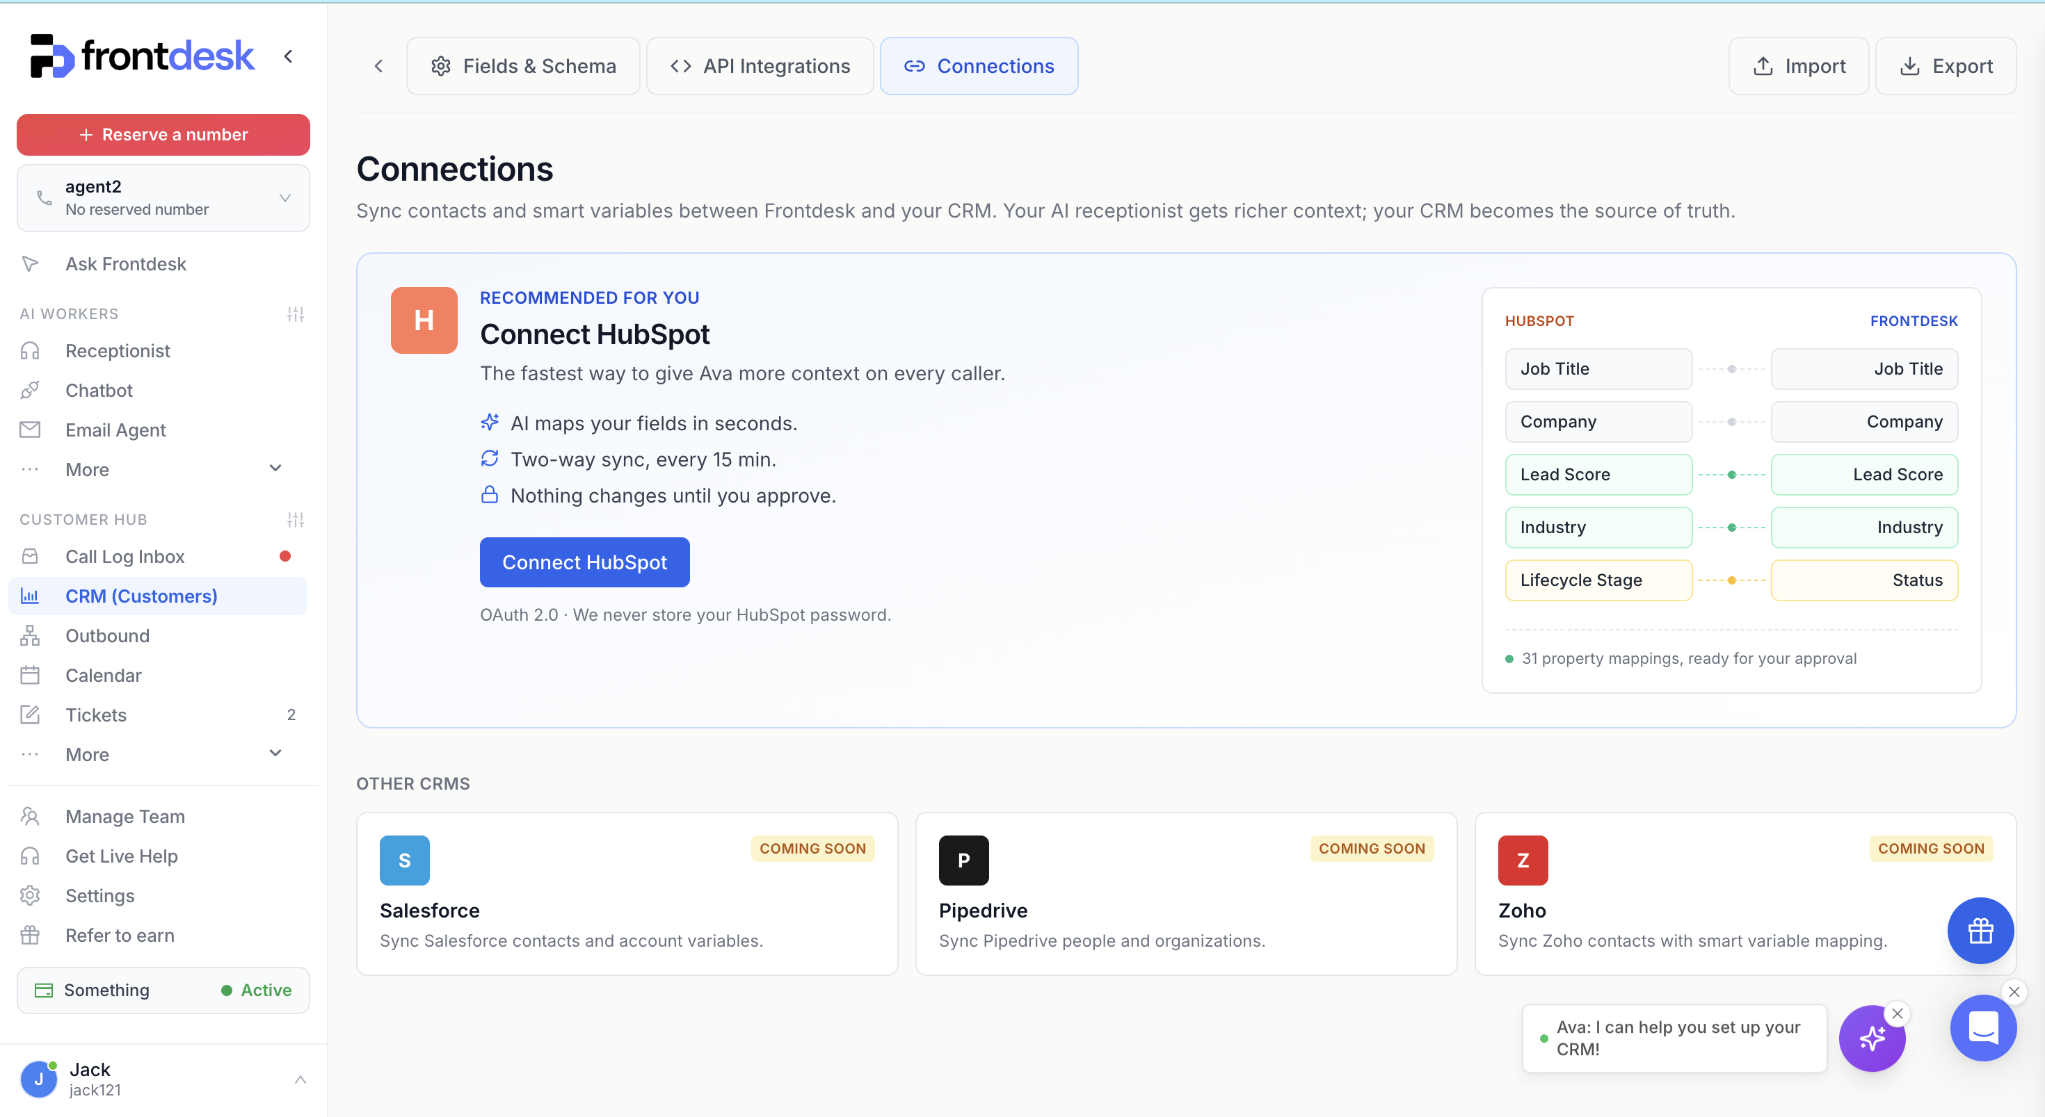The width and height of the screenshot is (2045, 1117).
Task: Open the Chatbot worker
Action: (x=99, y=391)
